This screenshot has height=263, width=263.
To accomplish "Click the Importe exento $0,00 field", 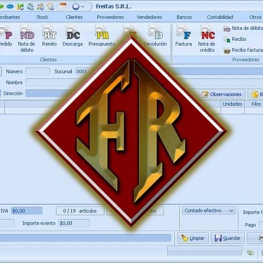I will coord(74,223).
